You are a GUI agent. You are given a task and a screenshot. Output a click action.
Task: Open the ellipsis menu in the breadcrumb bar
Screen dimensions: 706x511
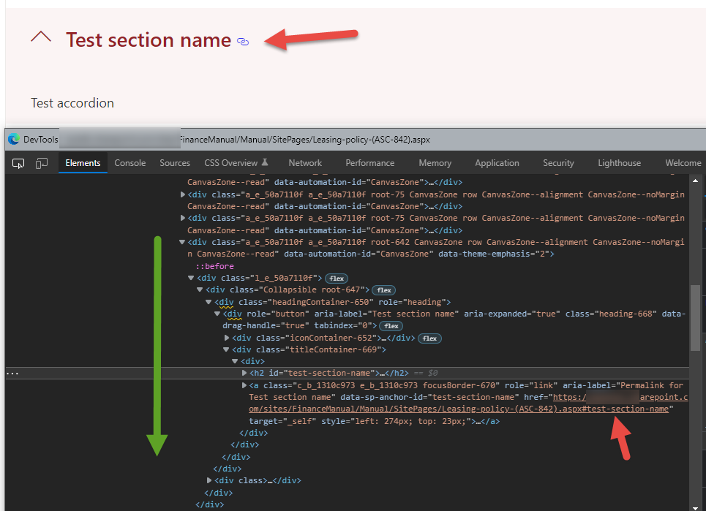tap(12, 374)
